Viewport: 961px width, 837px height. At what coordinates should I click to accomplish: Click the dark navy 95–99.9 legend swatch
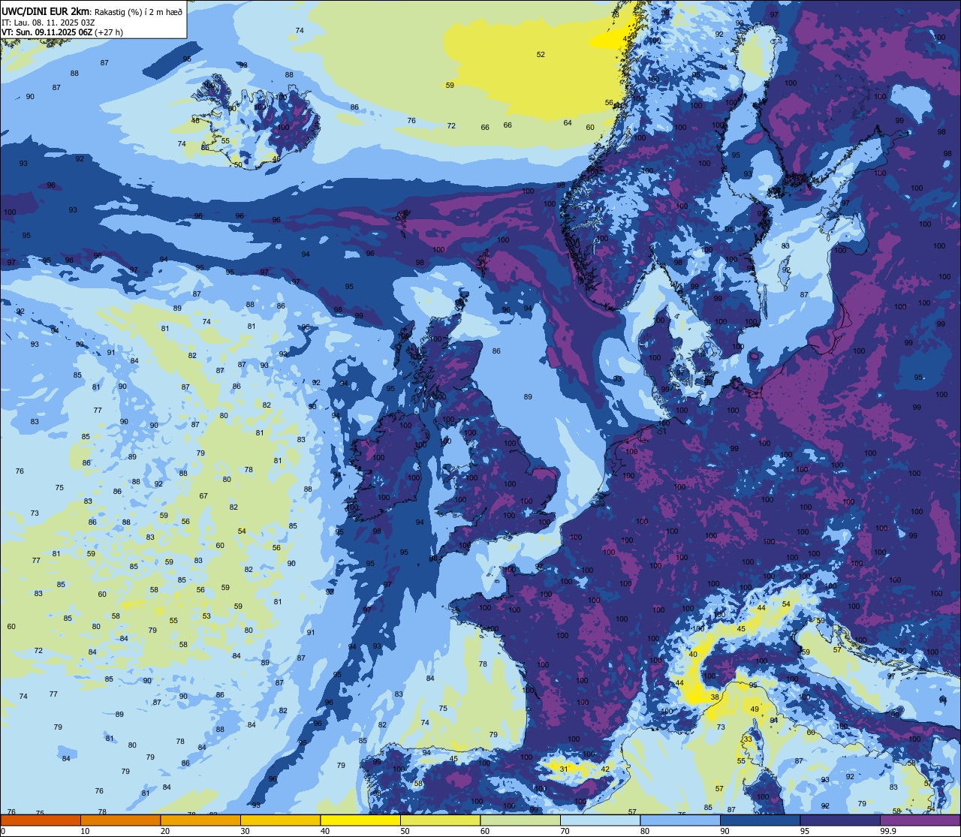coord(841,820)
